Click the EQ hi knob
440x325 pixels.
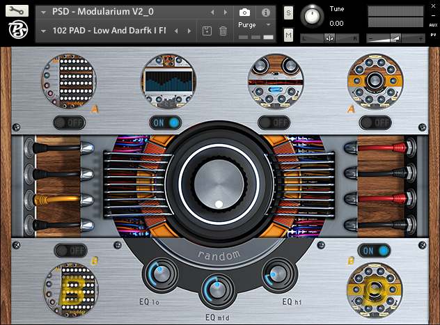278,274
